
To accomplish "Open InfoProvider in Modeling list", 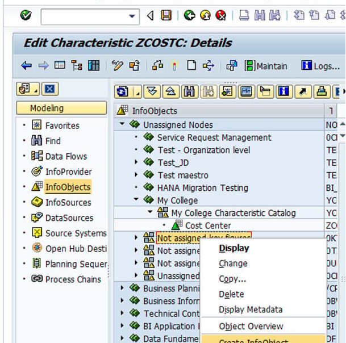I will tap(69, 171).
